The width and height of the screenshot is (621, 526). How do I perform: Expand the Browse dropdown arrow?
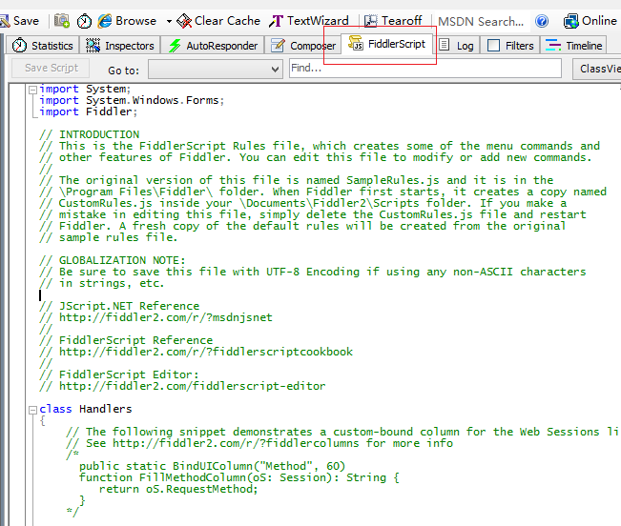pos(169,20)
